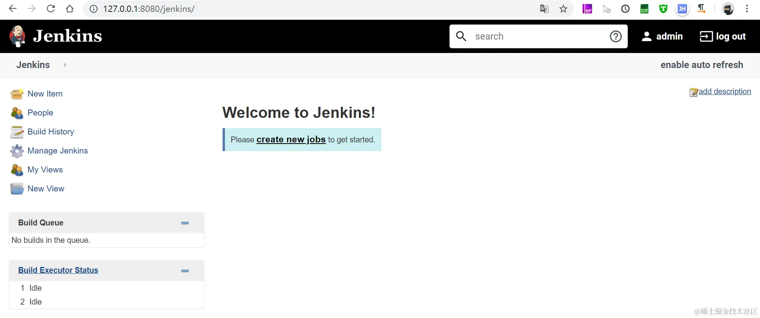Click the People icon in sidebar
Image resolution: width=760 pixels, height=318 pixels.
(x=17, y=113)
